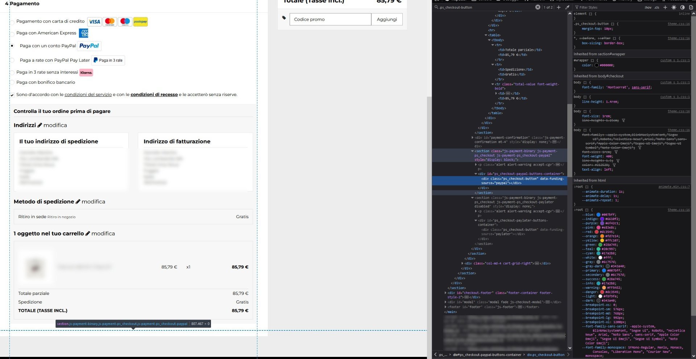Open animate.min.css:7 source link

coord(674,187)
